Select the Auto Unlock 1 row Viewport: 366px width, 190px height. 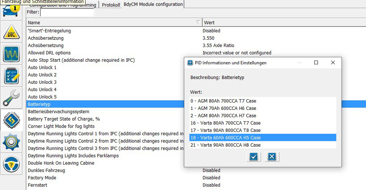click(105, 67)
